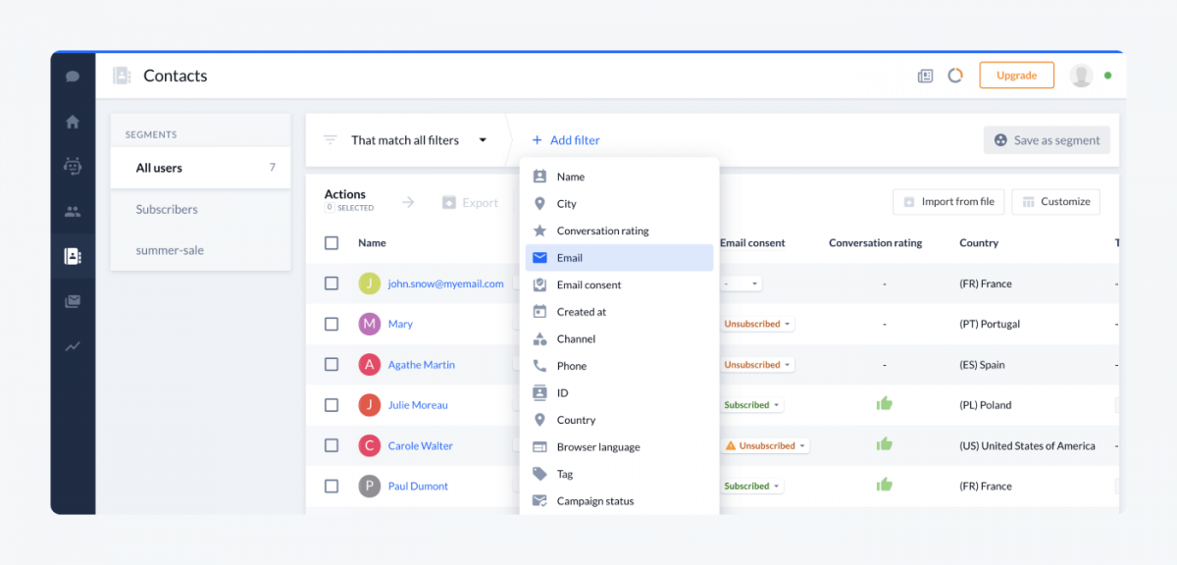Screen dimensions: 1177x565
Task: Check the box for Mary
Action: coord(332,324)
